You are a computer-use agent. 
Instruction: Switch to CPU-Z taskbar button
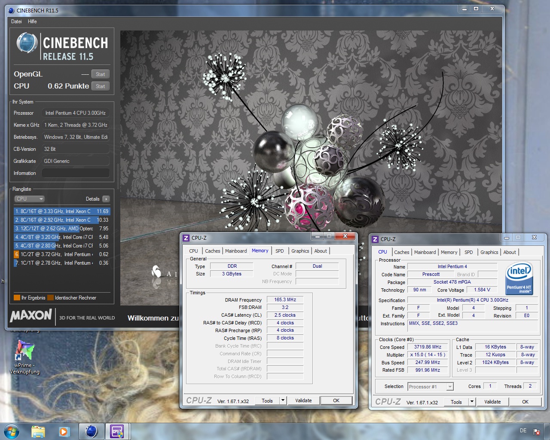tap(117, 431)
